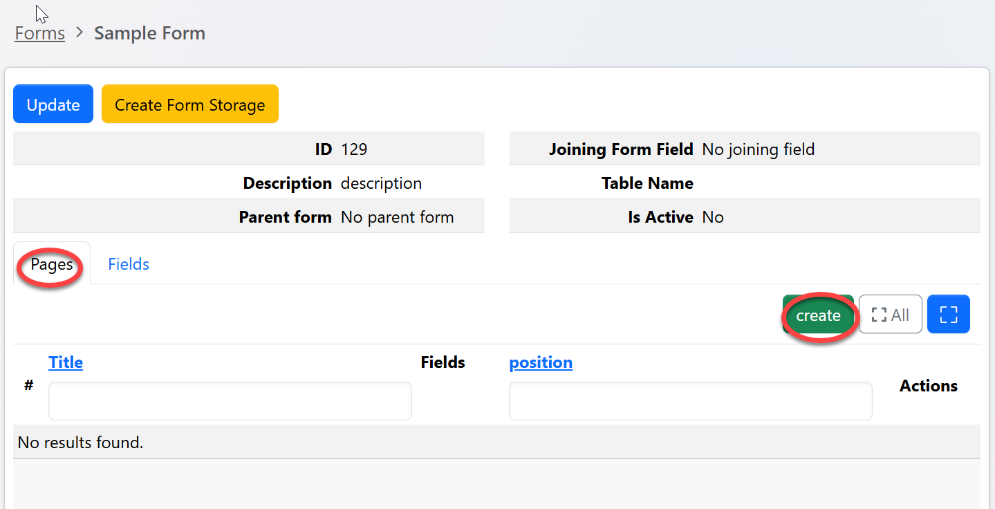
Task: Click the blue fullscreen expand icon button
Action: pos(949,315)
